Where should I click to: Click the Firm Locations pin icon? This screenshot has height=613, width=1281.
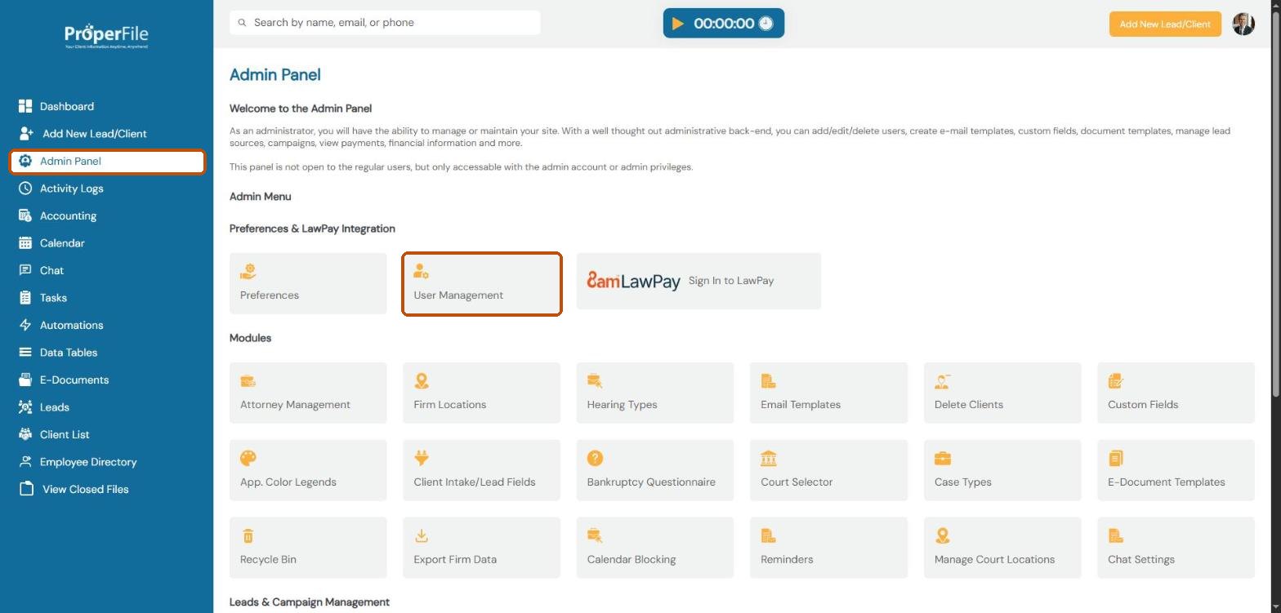pyautogui.click(x=422, y=381)
